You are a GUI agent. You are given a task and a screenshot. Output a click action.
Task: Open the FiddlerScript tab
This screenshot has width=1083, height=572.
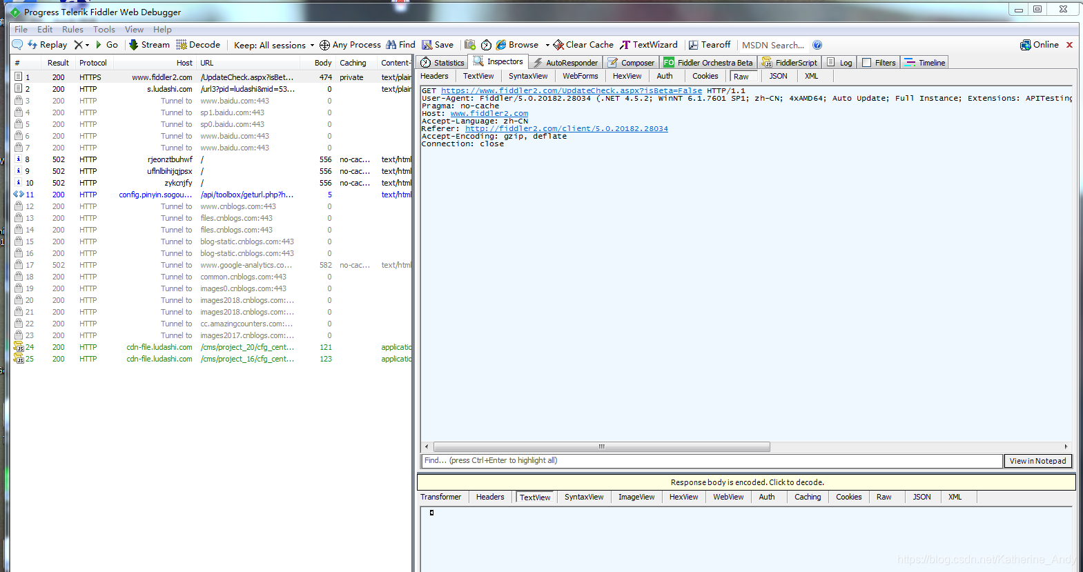790,63
